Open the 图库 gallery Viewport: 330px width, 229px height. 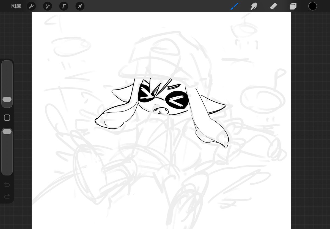click(16, 6)
